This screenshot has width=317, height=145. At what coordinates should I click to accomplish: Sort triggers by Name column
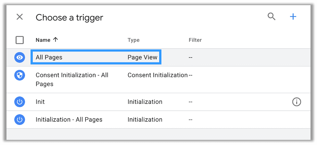tap(43, 40)
